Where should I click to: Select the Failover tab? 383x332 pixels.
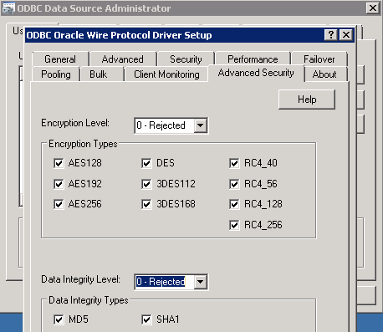319,59
